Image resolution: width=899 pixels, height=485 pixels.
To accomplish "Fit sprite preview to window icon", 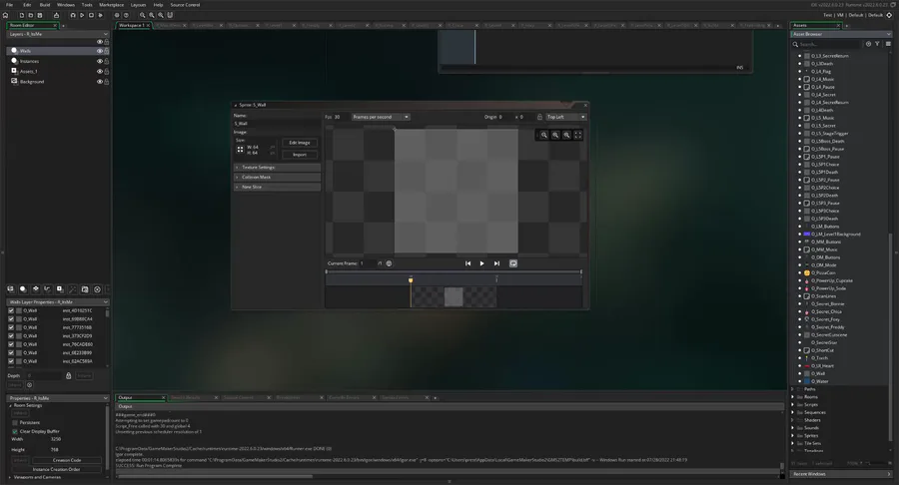I will pos(578,135).
